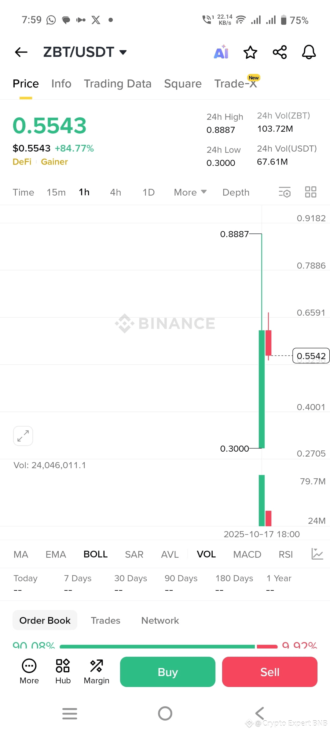Switch to the Trades tab
The width and height of the screenshot is (330, 731).
105,620
